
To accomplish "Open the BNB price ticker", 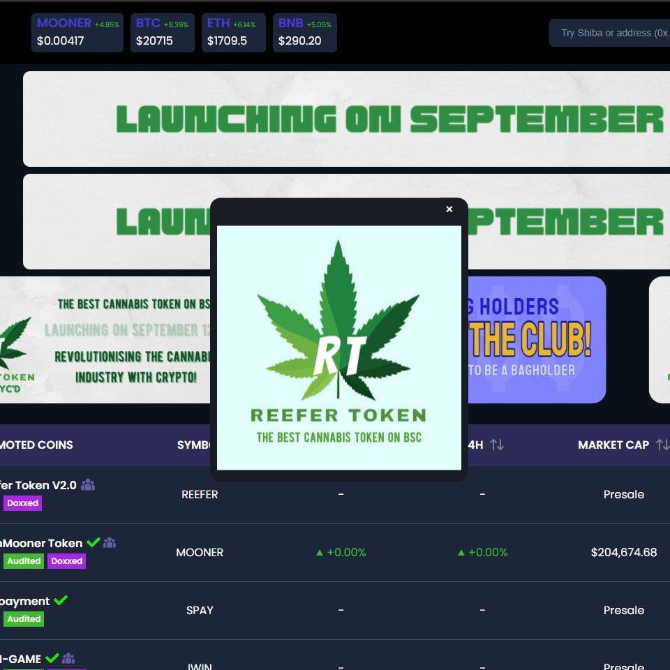I will [x=305, y=33].
